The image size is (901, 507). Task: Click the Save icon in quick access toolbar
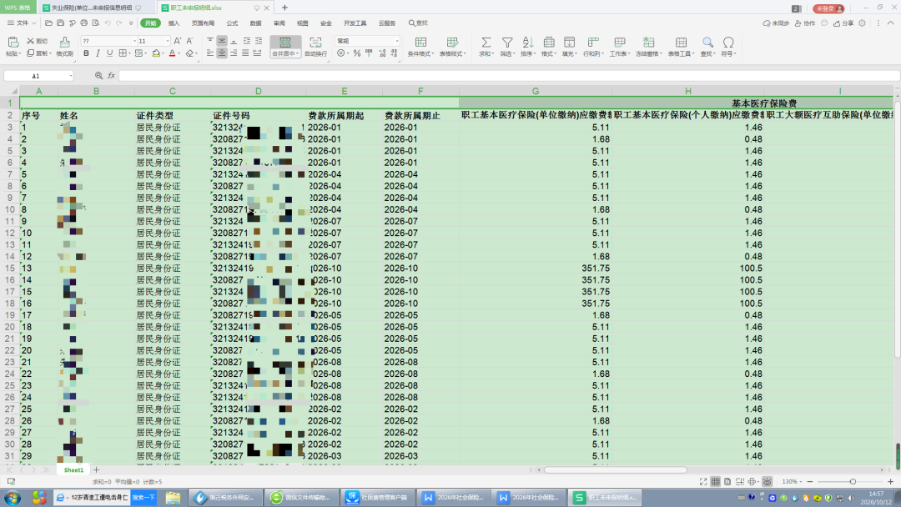click(60, 23)
